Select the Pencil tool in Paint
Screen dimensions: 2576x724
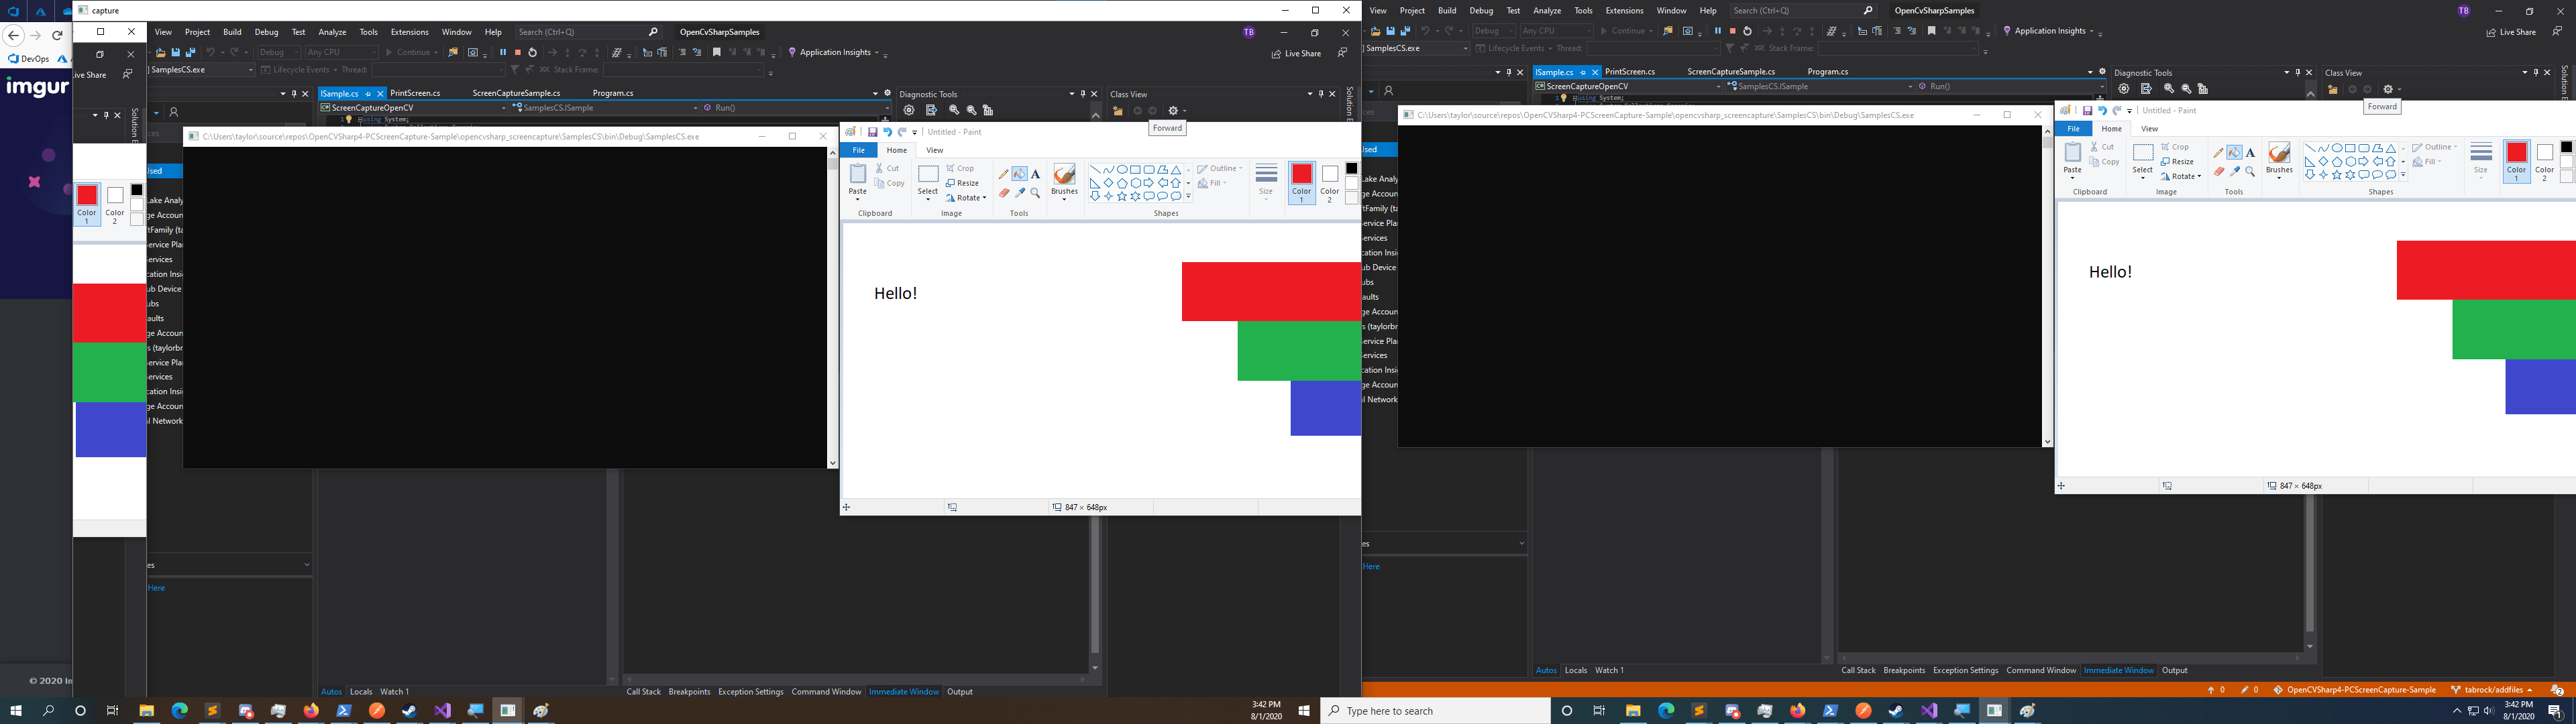click(1004, 175)
